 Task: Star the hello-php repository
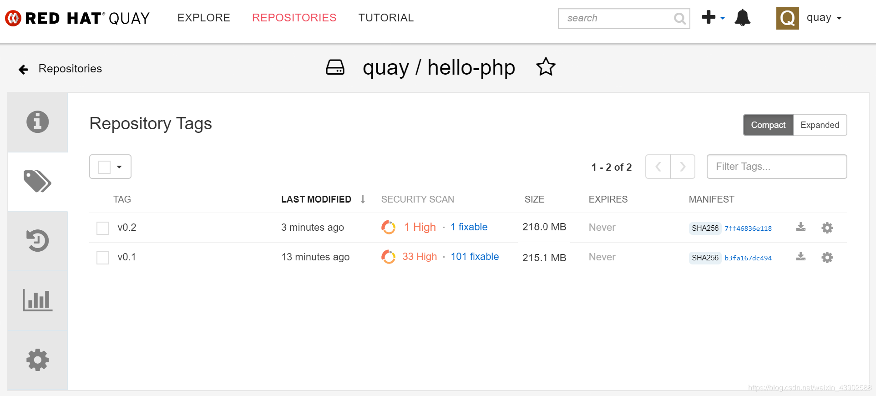click(546, 67)
